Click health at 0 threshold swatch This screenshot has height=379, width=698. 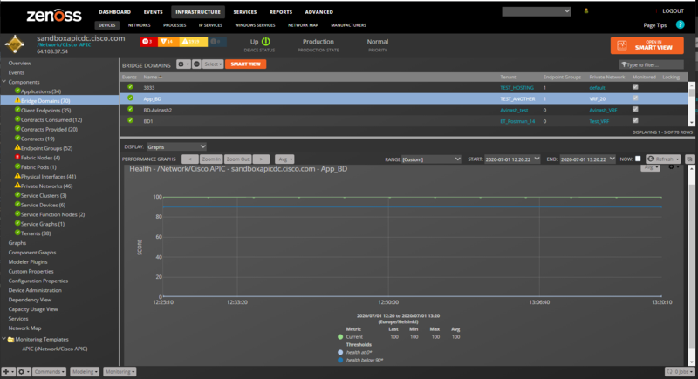point(340,352)
